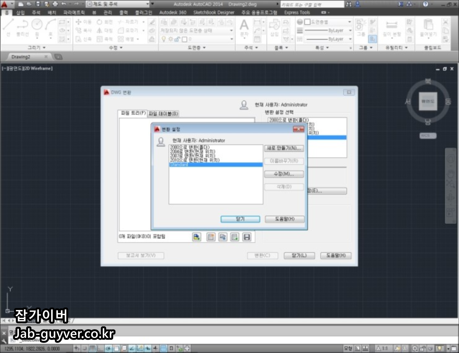Viewport: 459px width, 353px height.
Task: Open the lower ByLayer linetype dropdown
Action: (x=328, y=39)
